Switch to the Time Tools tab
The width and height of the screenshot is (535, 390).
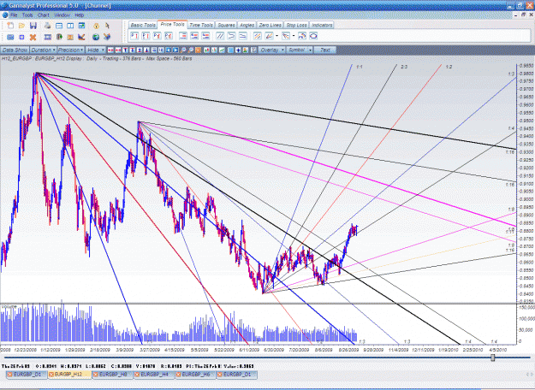201,25
